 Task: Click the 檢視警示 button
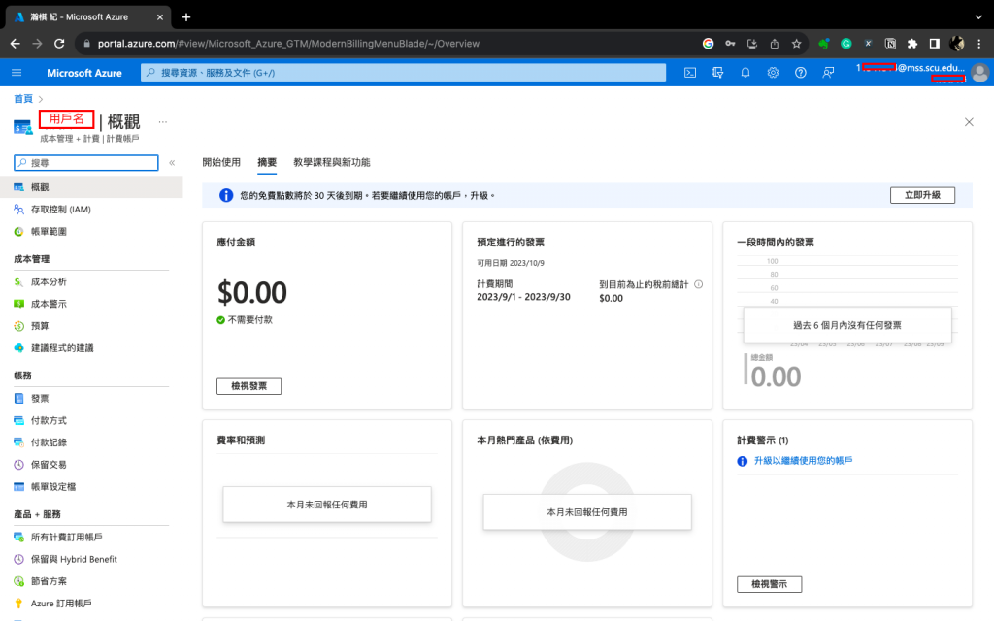(x=769, y=584)
